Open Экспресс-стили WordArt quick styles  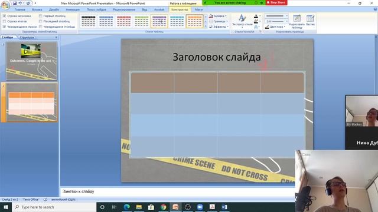click(242, 21)
